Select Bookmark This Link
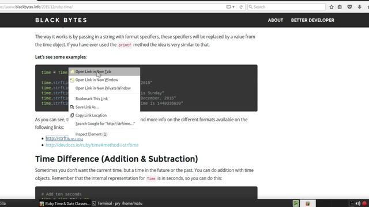 (104, 99)
